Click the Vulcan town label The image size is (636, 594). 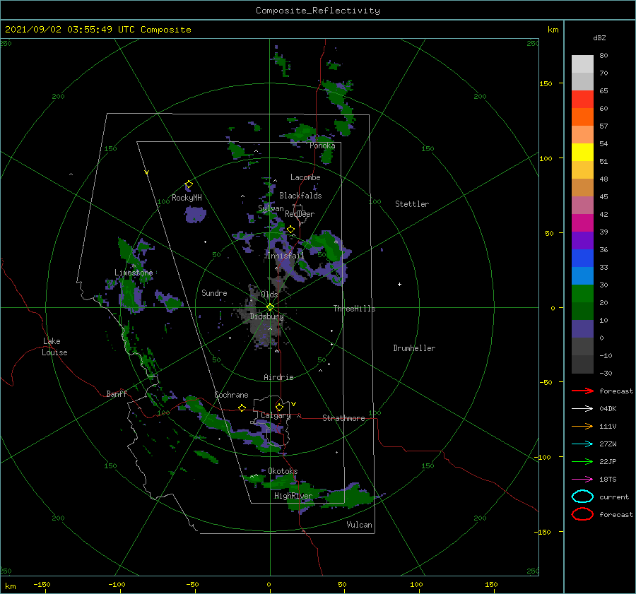click(359, 525)
